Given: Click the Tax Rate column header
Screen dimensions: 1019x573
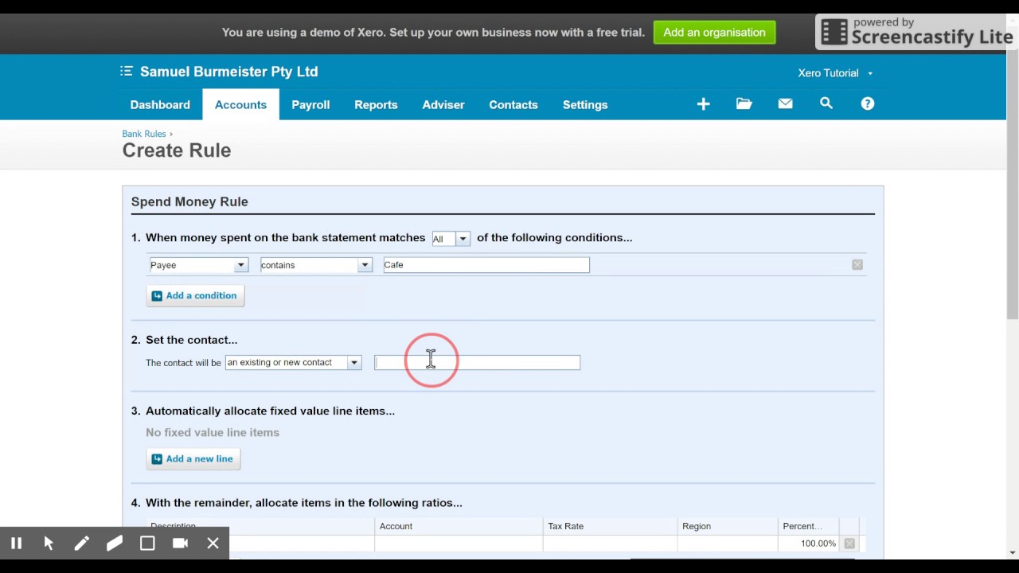Looking at the screenshot, I should click(x=610, y=526).
